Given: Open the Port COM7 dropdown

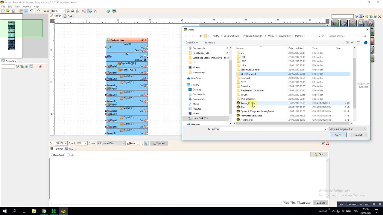Looking at the screenshot, I should click(66, 143).
